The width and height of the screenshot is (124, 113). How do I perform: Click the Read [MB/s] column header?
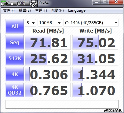click(48, 31)
